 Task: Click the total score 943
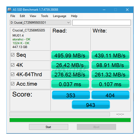coord(91,105)
